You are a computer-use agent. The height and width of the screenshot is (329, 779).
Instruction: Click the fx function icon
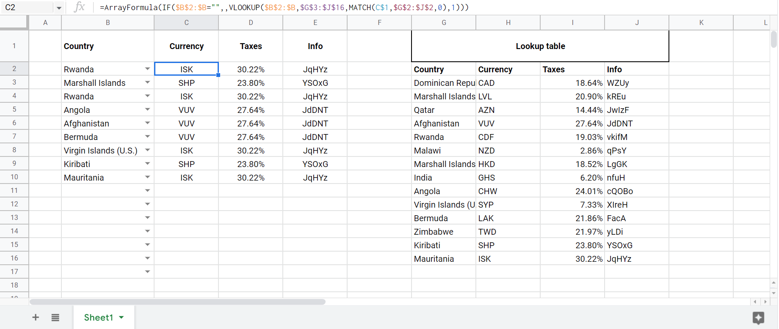coord(79,7)
